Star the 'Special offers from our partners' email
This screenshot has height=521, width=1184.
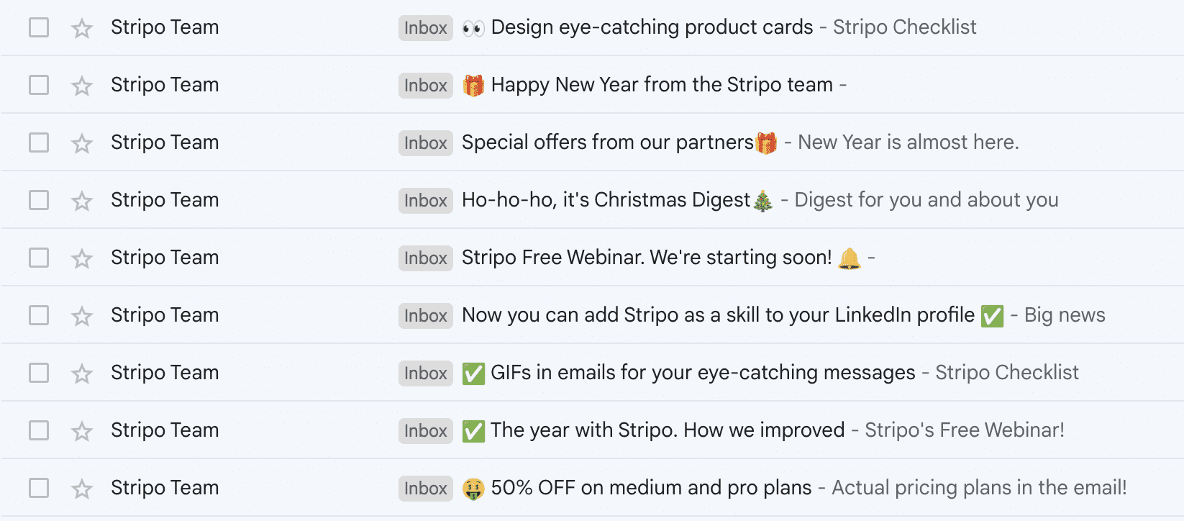coord(82,143)
